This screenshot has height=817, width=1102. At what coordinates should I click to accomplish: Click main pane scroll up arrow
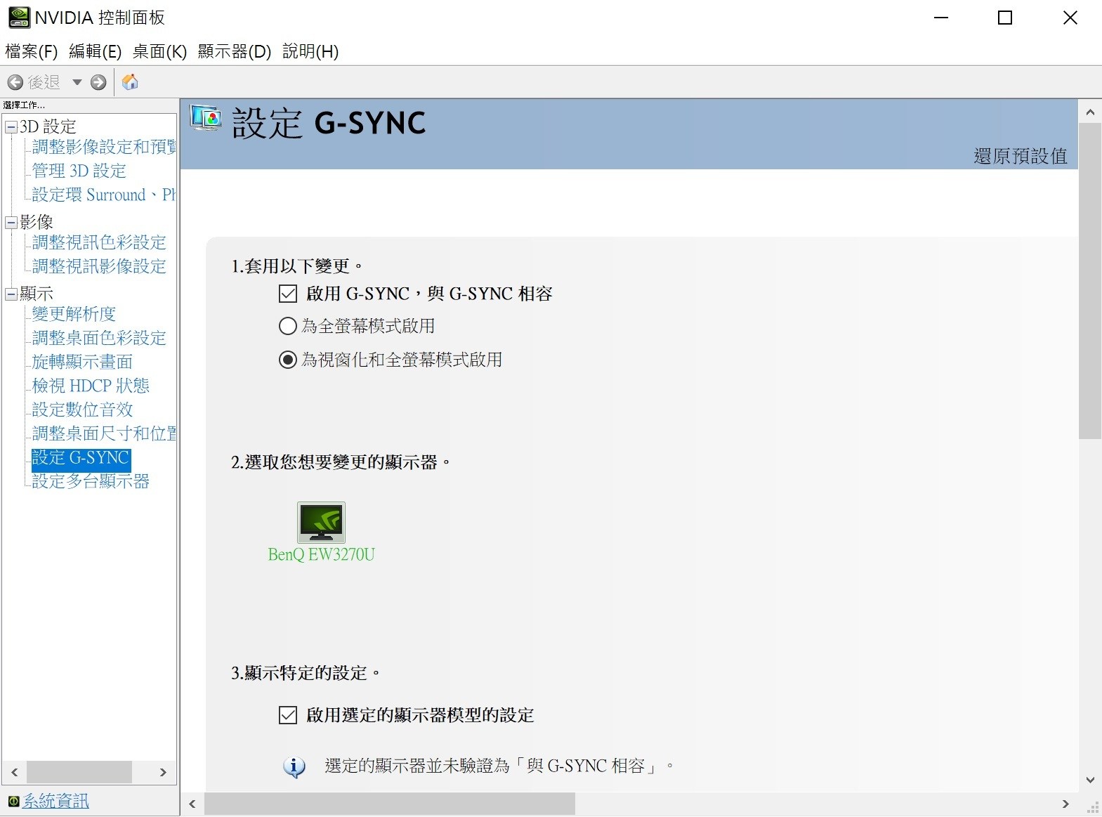click(x=1090, y=112)
